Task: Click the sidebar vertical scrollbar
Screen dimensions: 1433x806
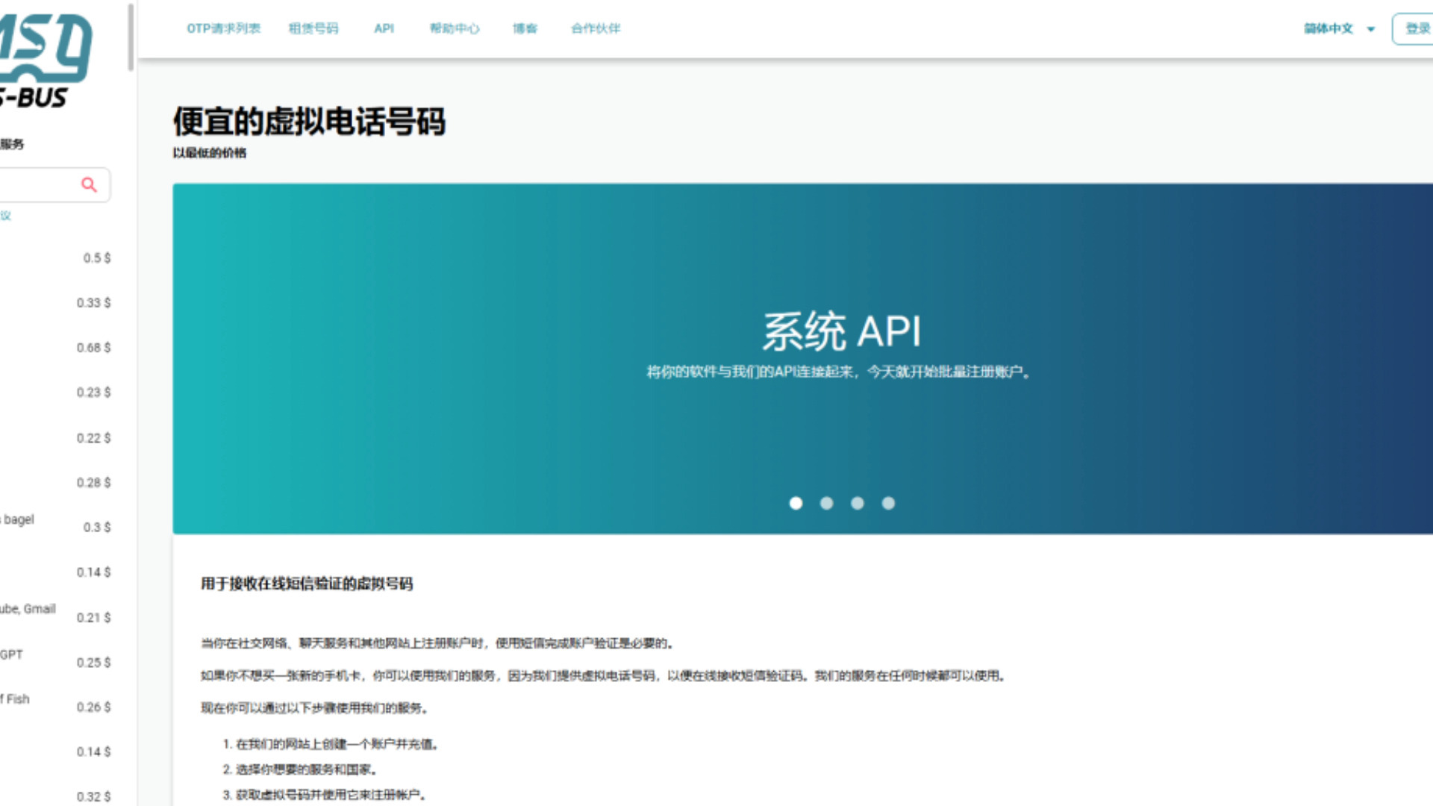Action: [131, 37]
